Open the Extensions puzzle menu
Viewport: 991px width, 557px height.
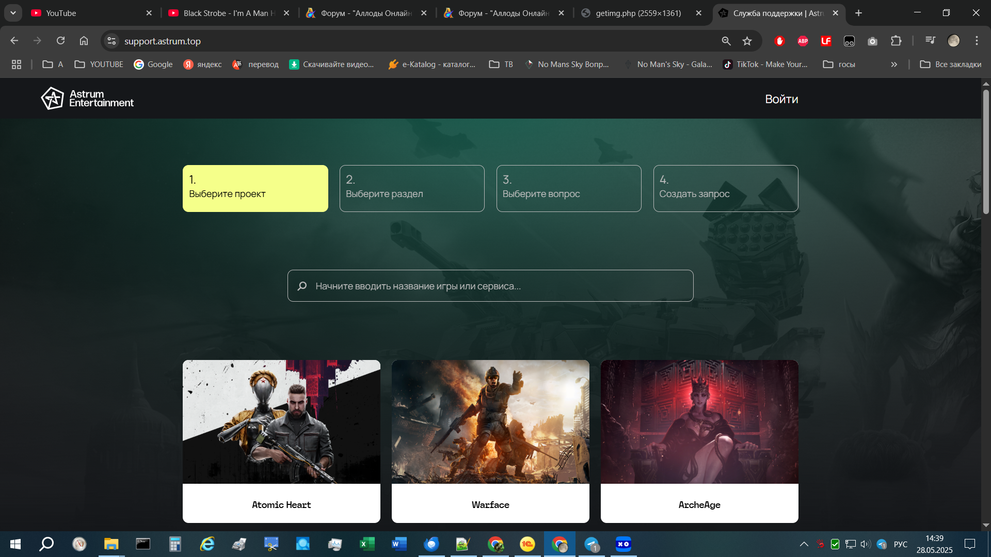tap(896, 41)
